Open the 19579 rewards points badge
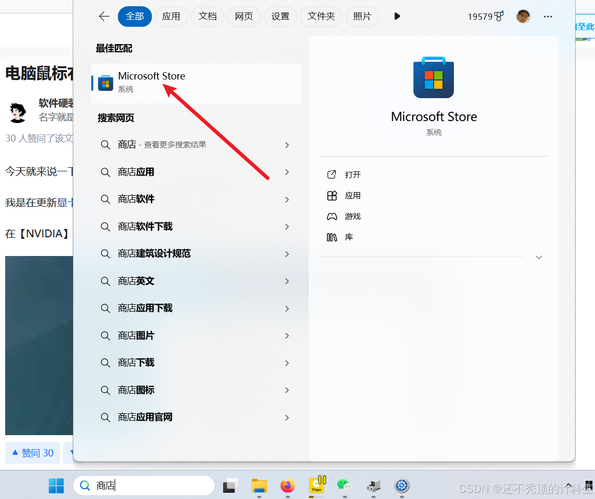Image resolution: width=595 pixels, height=499 pixels. 486,16
